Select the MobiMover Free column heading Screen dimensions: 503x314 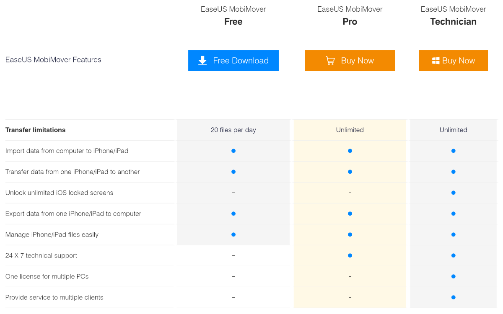(233, 22)
